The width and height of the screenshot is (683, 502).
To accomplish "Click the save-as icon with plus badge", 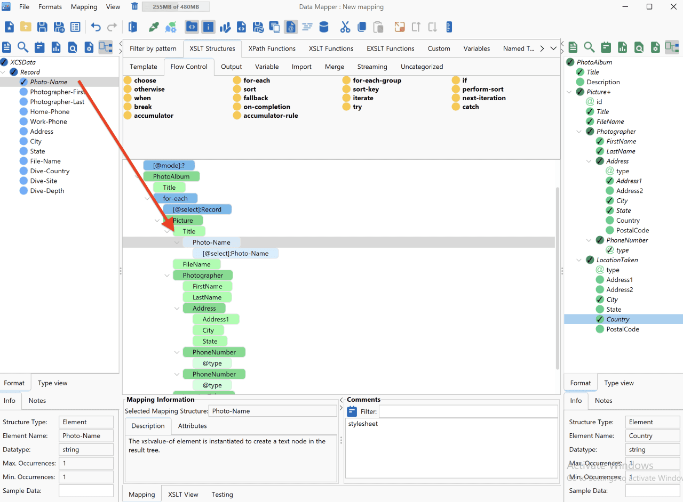I will pos(59,27).
